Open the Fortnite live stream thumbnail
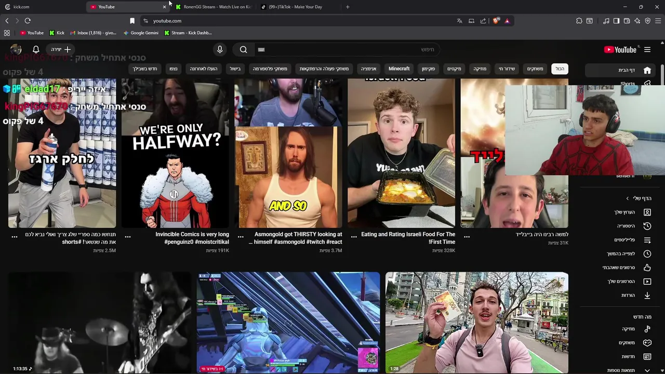 (288, 323)
